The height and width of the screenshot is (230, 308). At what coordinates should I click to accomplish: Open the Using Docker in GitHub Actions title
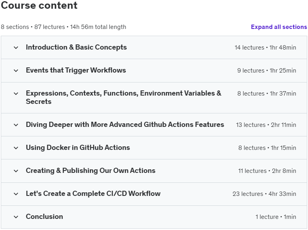(x=78, y=148)
